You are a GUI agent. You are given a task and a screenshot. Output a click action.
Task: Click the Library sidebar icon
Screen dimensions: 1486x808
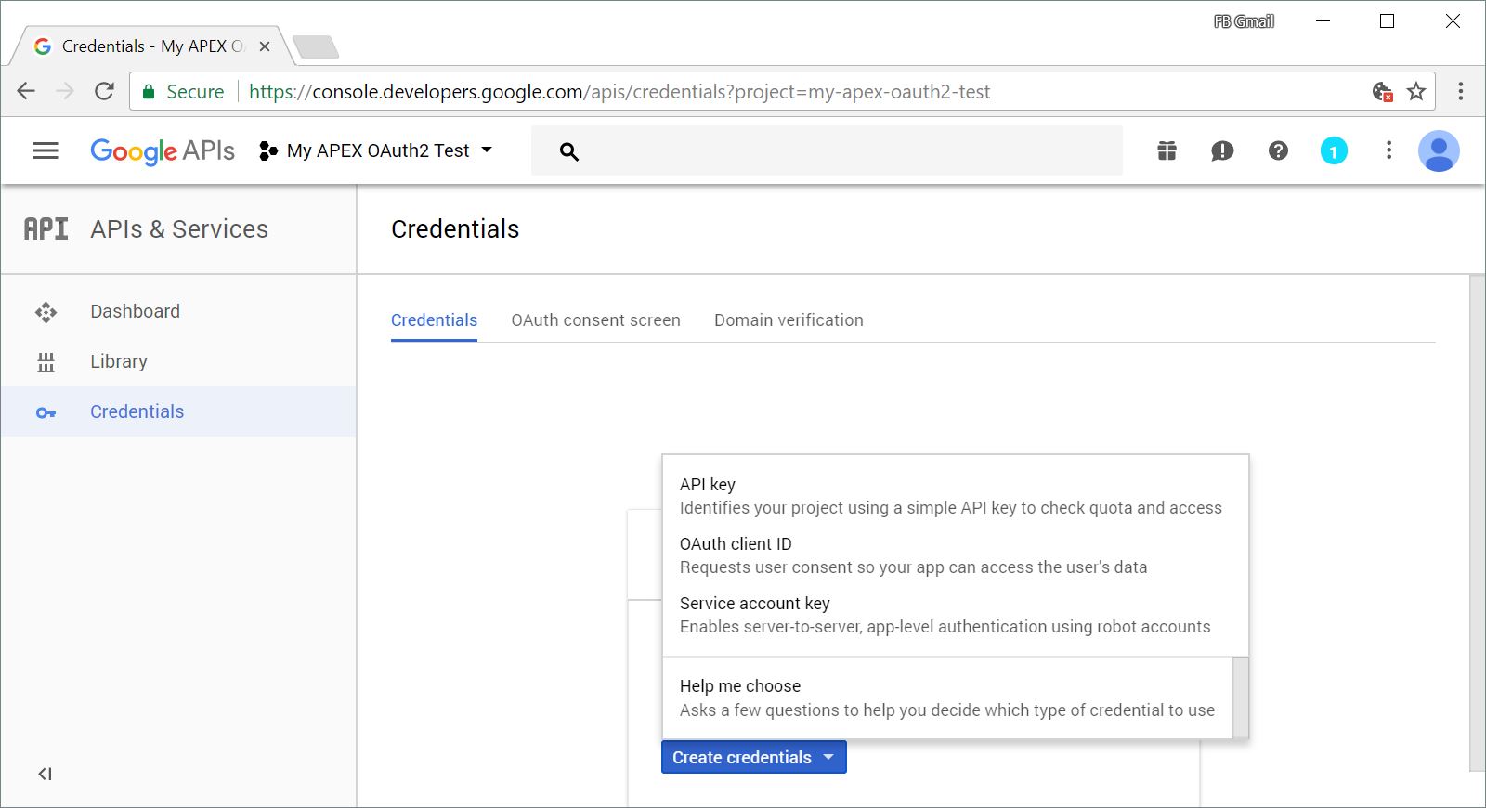point(46,362)
